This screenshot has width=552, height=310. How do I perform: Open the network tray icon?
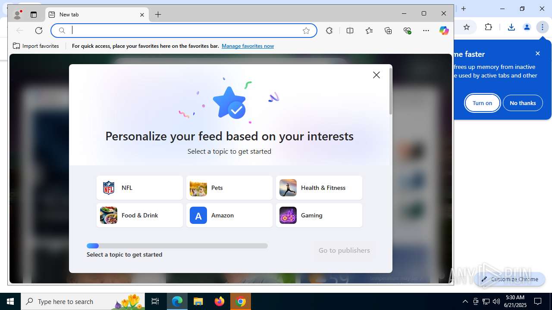click(x=486, y=301)
